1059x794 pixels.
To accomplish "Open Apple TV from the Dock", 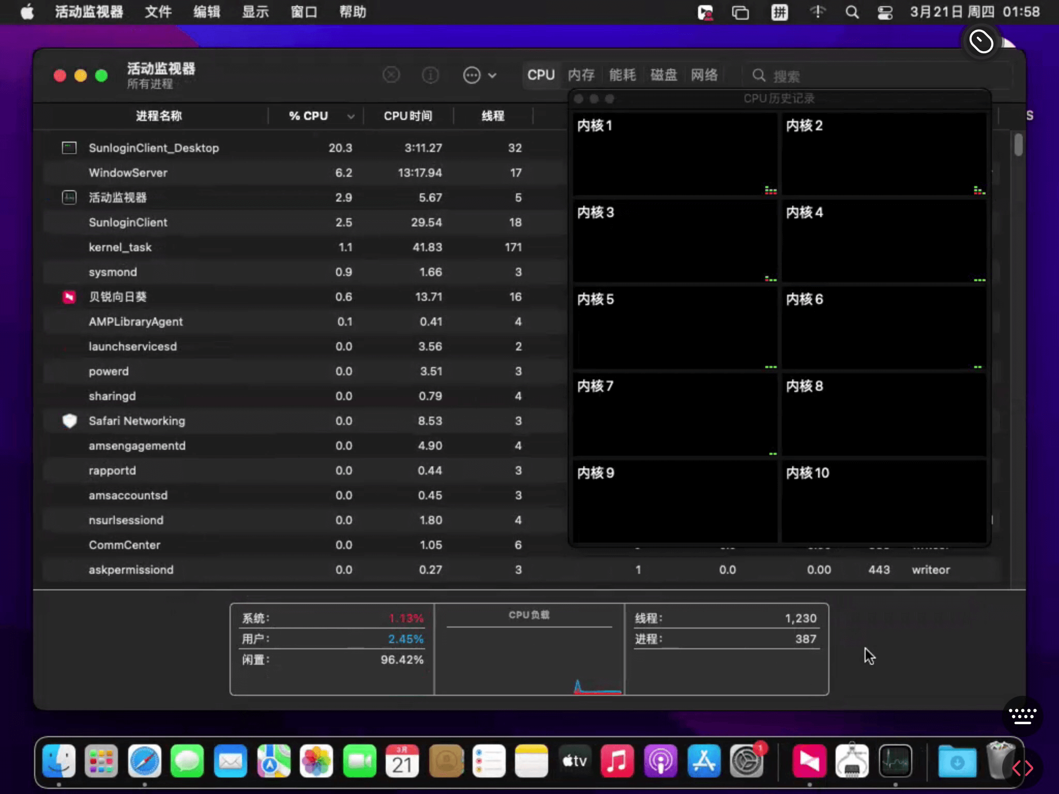I will (x=574, y=761).
